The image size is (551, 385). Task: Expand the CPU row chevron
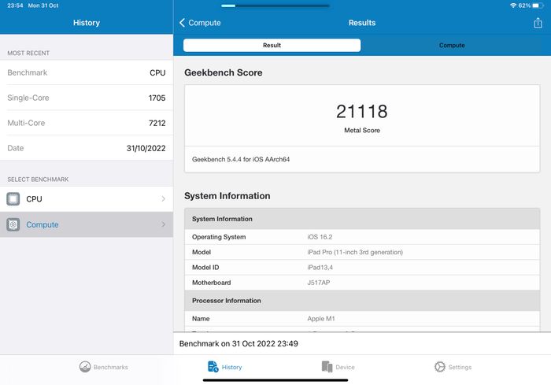(164, 199)
